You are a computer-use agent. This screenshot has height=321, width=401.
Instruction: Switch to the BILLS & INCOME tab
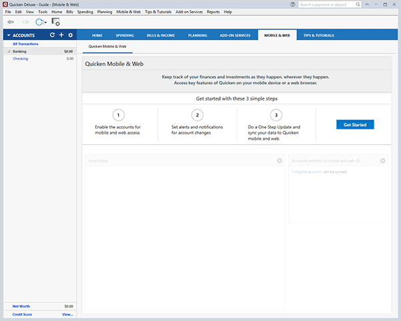coord(161,35)
